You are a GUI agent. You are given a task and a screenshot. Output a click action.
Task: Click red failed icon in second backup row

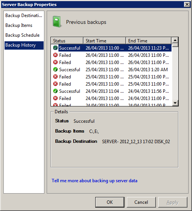pos(55,55)
